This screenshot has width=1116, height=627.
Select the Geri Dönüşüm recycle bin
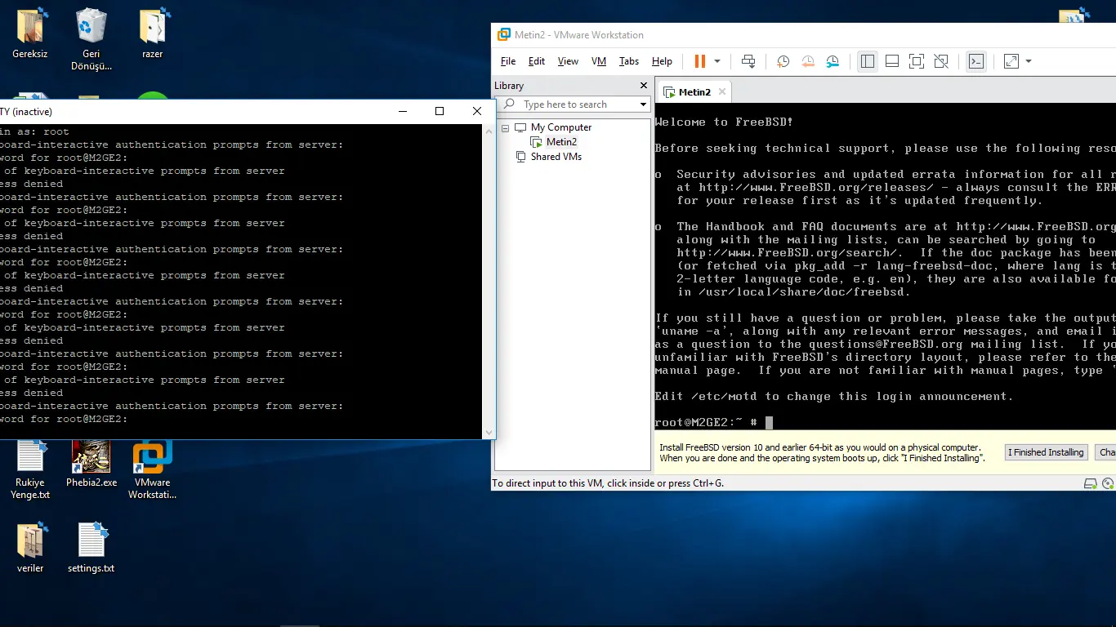(91, 39)
